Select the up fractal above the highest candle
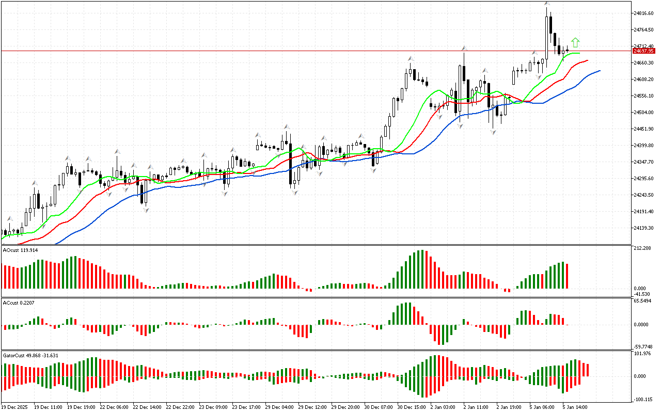Image resolution: width=661 pixels, height=413 pixels. (547, 4)
